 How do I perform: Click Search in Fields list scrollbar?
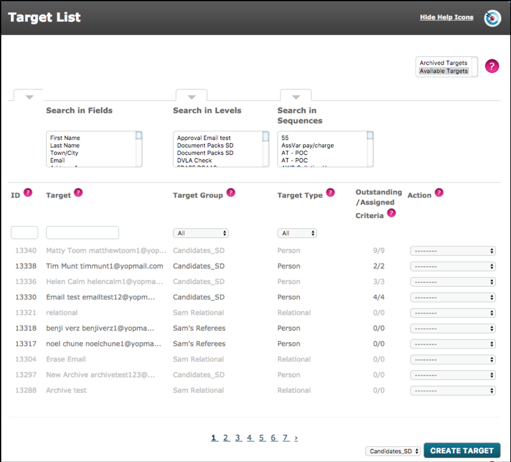(139, 149)
